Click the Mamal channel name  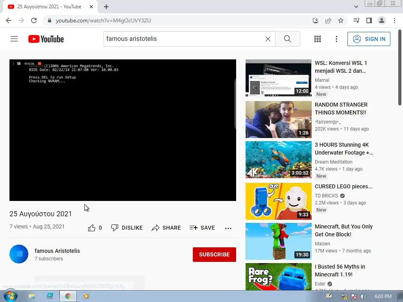click(x=322, y=80)
